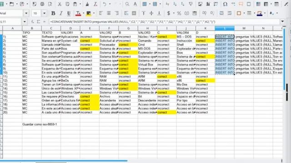Click the 'Descendente' cell
Viewport: 291px width, 163px height.
tap(147, 101)
